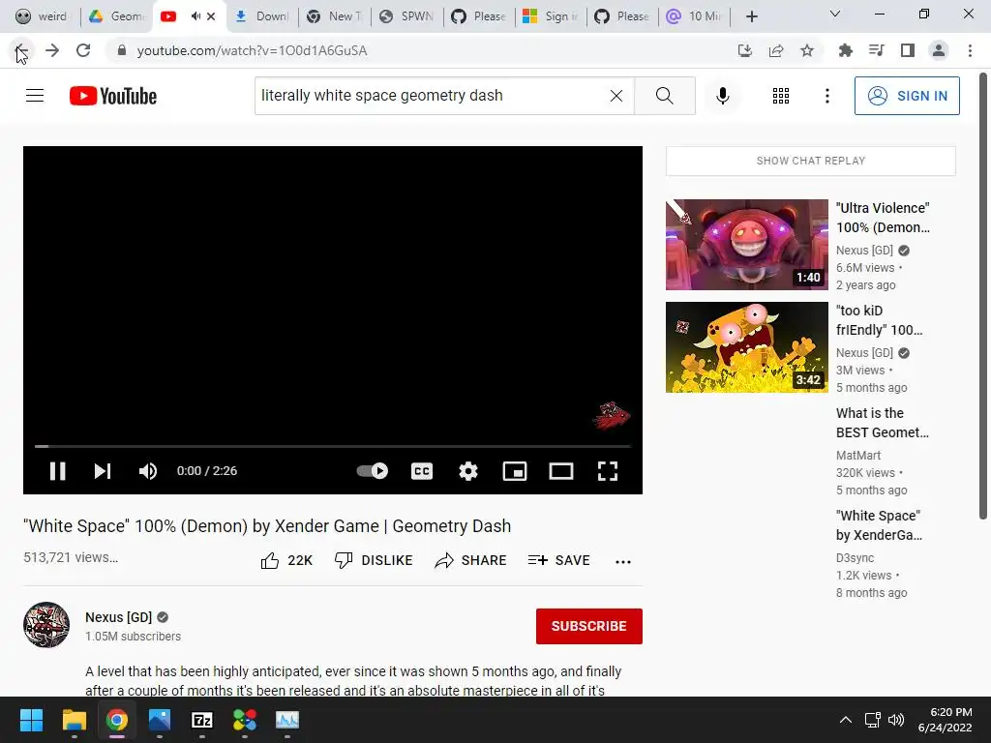
Task: Open Nexus [GD] channel avatar
Action: point(46,625)
